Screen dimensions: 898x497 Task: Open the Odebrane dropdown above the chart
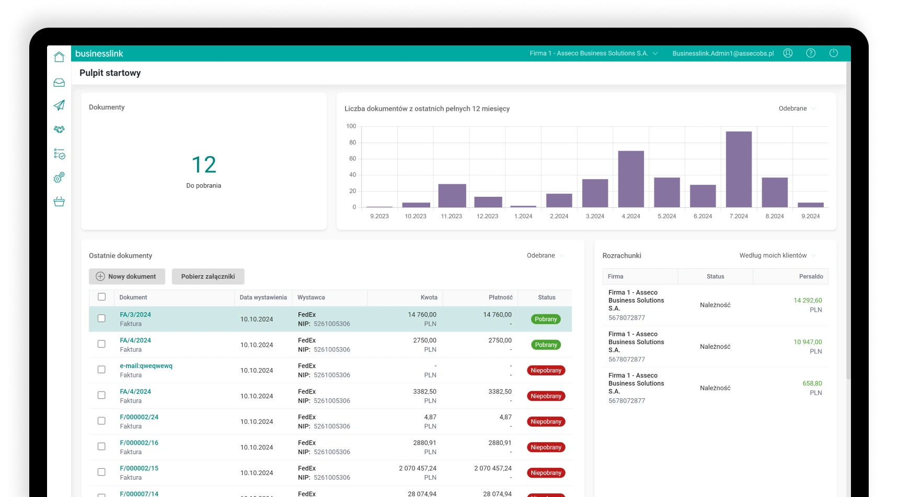tap(797, 109)
